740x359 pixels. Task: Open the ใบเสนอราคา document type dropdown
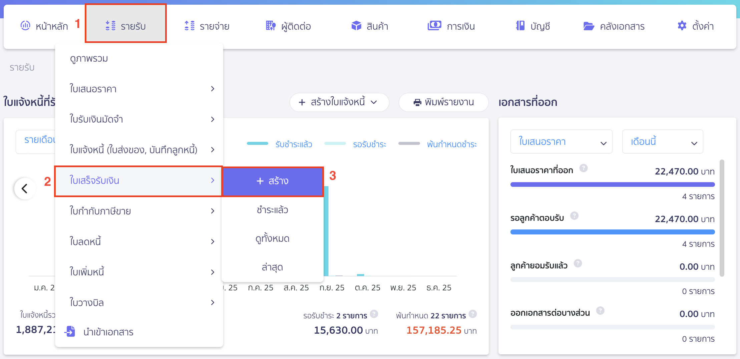(x=561, y=142)
